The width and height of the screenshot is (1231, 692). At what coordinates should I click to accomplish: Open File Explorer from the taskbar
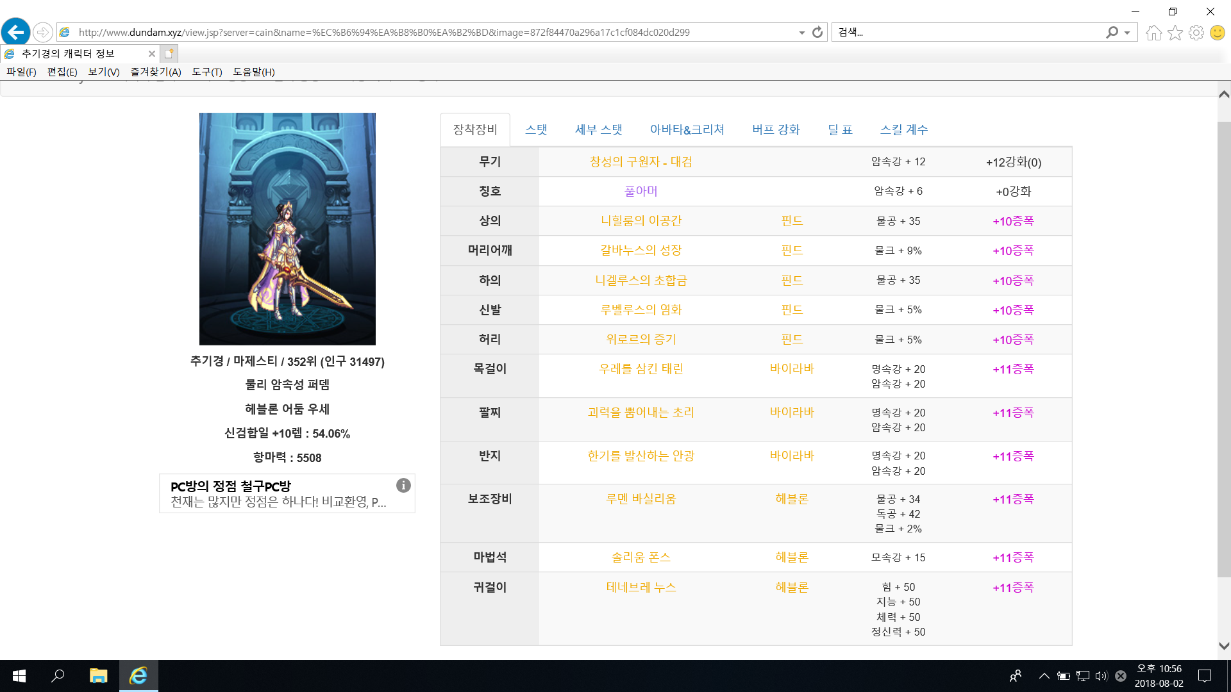click(x=98, y=676)
